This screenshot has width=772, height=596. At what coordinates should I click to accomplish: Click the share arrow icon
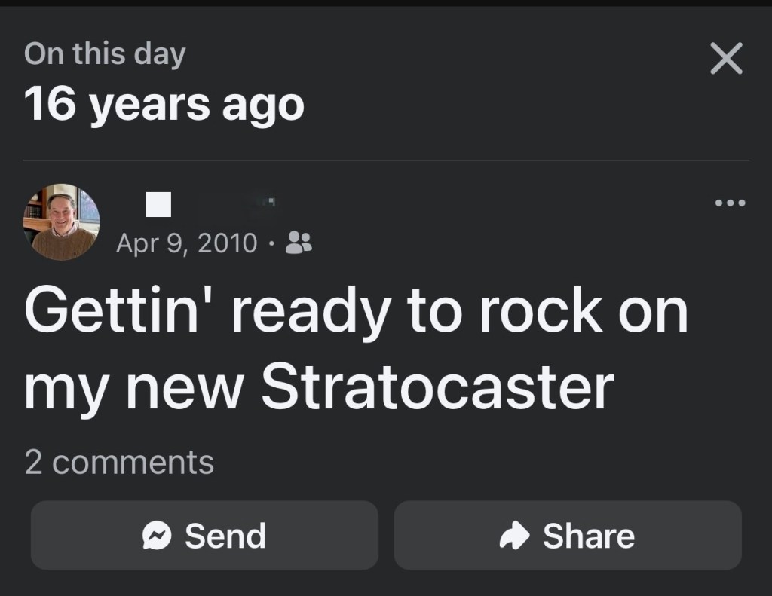516,536
